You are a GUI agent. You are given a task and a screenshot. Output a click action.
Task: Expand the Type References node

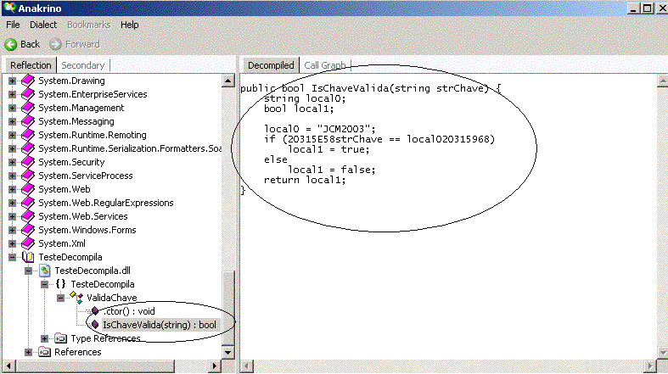[x=44, y=338]
